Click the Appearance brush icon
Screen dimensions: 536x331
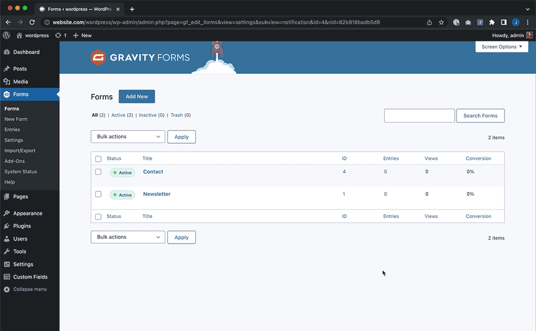click(x=6, y=213)
